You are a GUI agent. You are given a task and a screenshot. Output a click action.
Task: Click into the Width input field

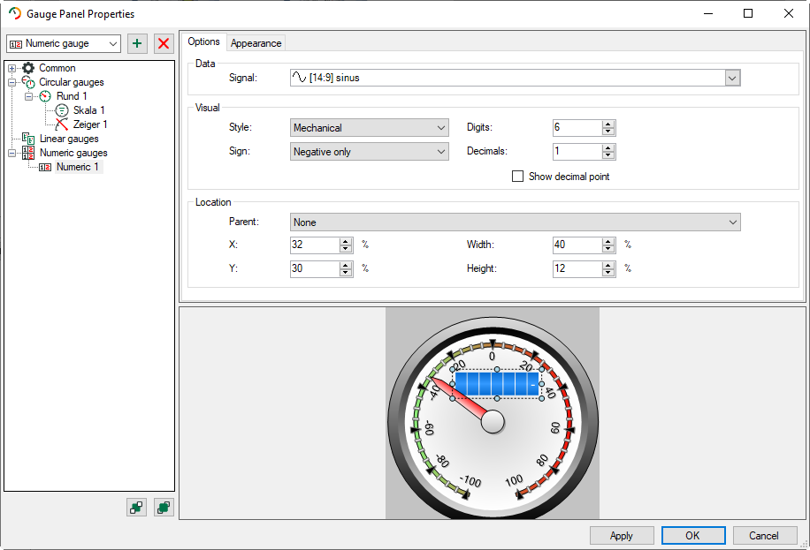577,245
